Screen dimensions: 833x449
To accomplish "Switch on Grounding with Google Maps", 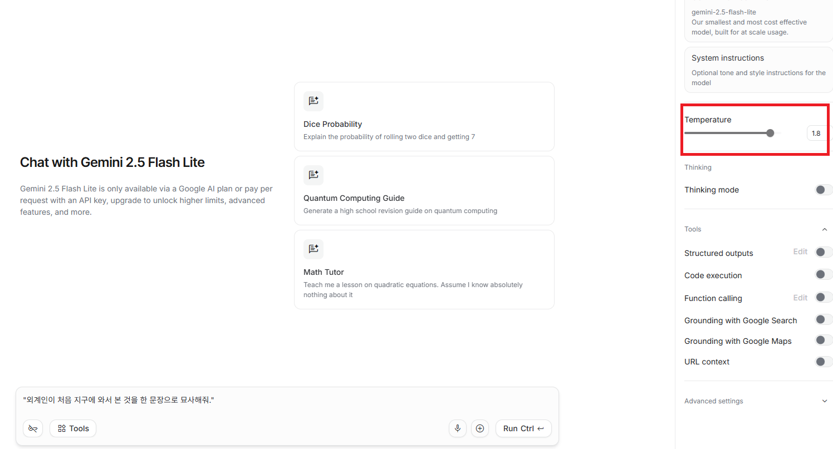I will 824,341.
